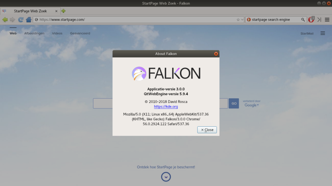This screenshot has width=332, height=186.
Task: Switch to the Web search tab
Action: [13, 33]
